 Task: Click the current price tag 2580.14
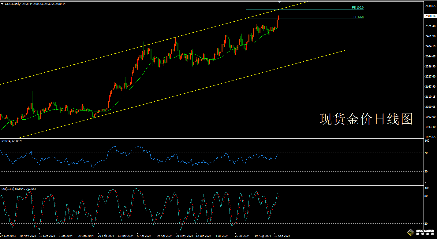point(430,16)
